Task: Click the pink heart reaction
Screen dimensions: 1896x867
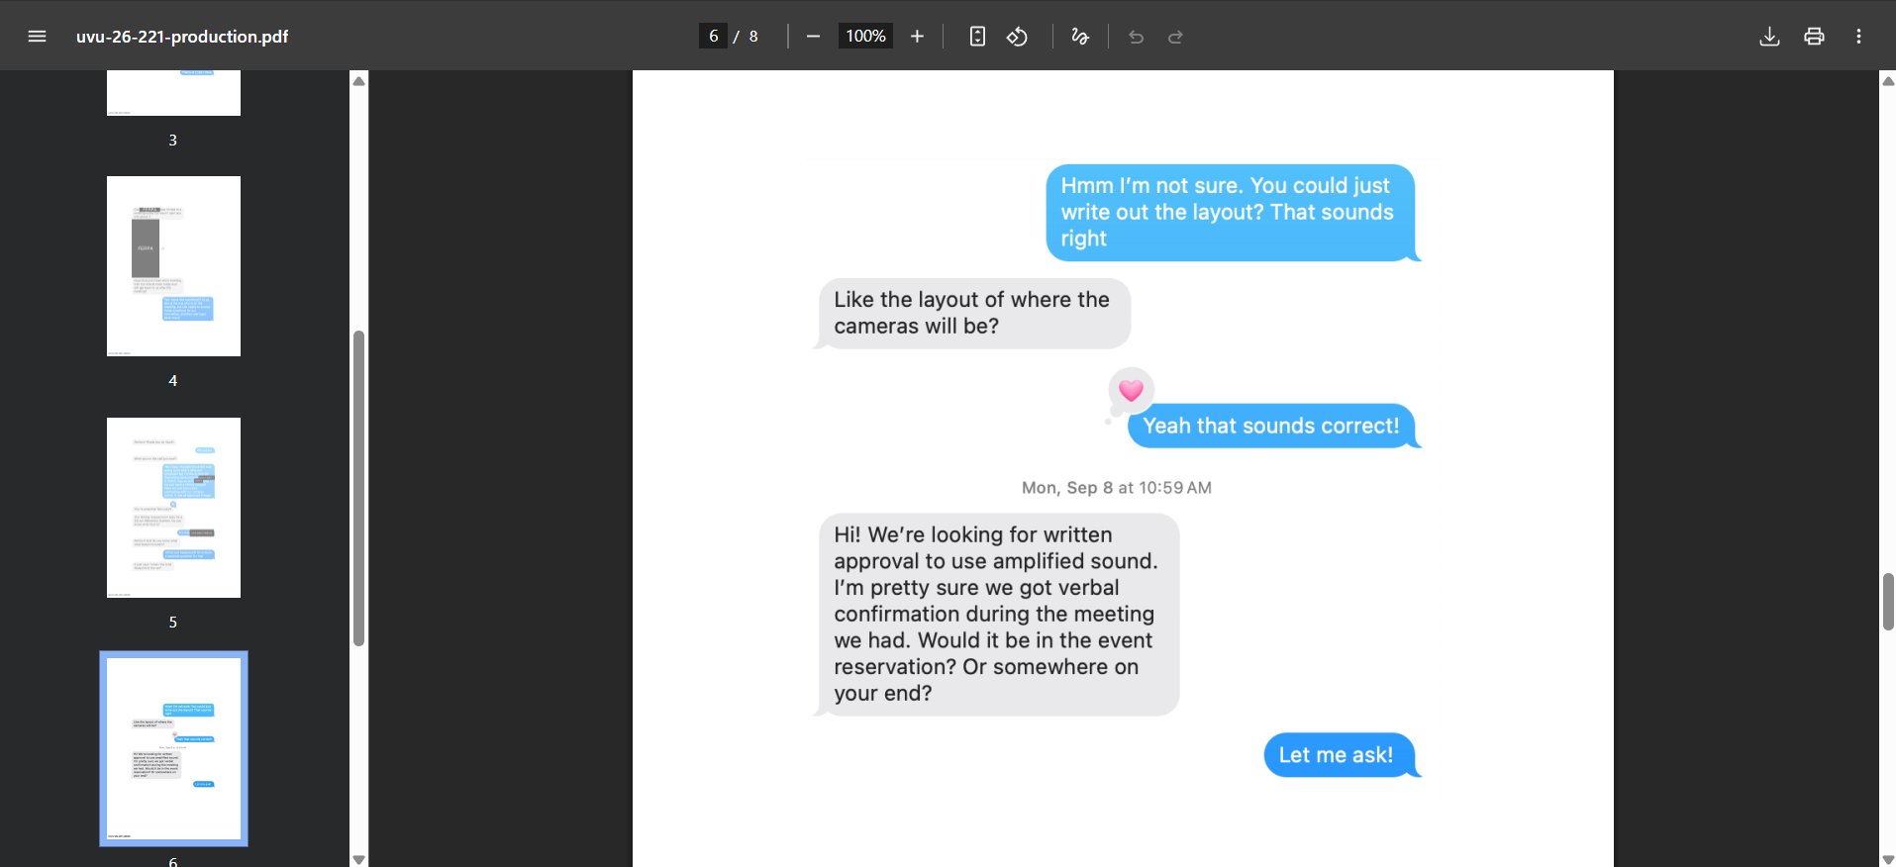Action: click(1131, 390)
